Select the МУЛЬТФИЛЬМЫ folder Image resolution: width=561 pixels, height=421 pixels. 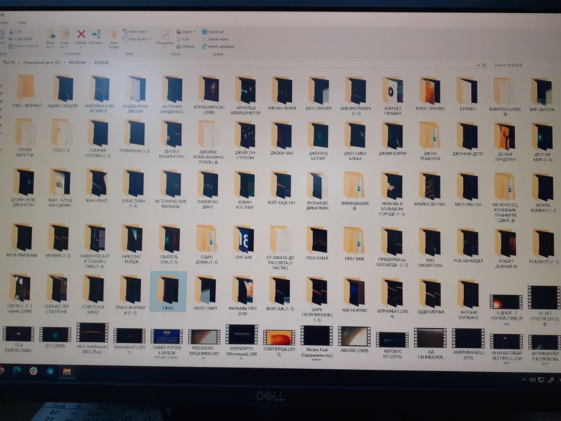[x=22, y=241]
